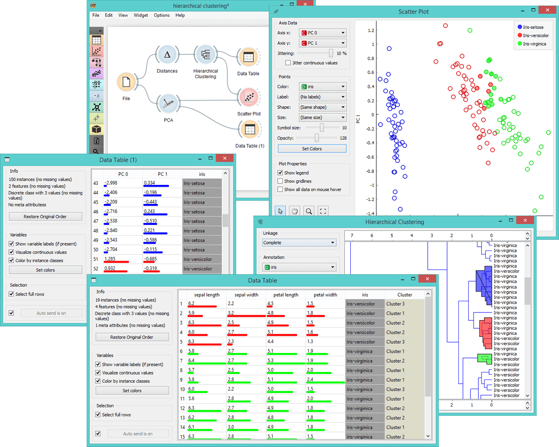This screenshot has width=559, height=447.
Task: Uncheck Show legend in Plot Properties
Action: click(x=280, y=173)
